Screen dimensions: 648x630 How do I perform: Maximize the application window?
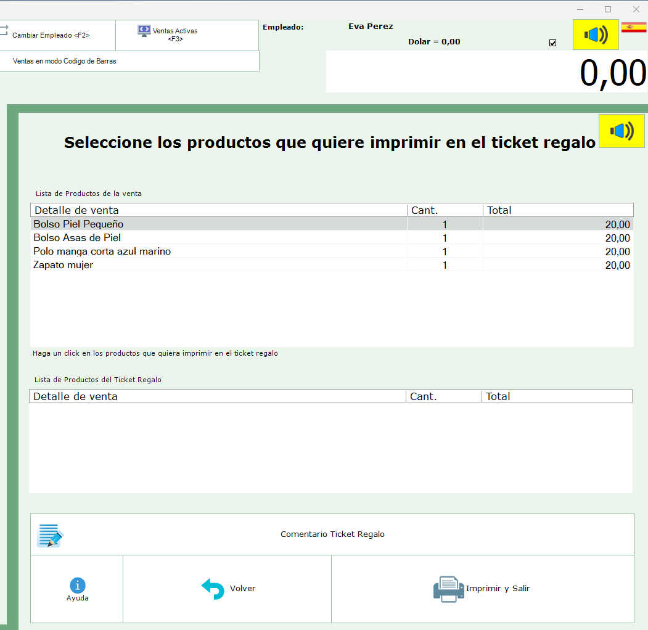(608, 9)
